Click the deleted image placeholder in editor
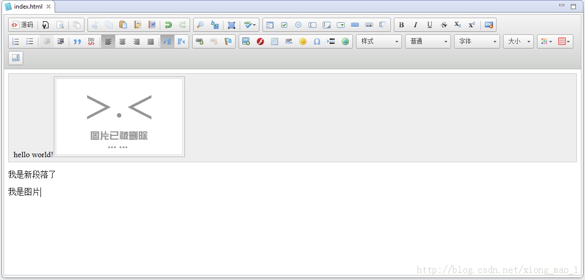 click(x=119, y=117)
